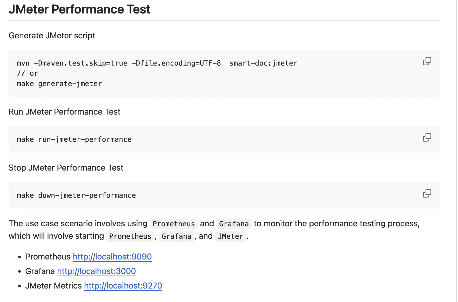Open the Prometheus localhost:9090 link
Image resolution: width=458 pixels, height=302 pixels.
112,257
